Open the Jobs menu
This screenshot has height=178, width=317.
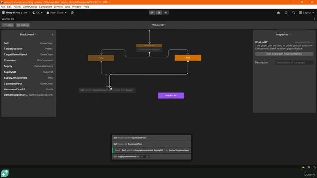tap(67, 7)
